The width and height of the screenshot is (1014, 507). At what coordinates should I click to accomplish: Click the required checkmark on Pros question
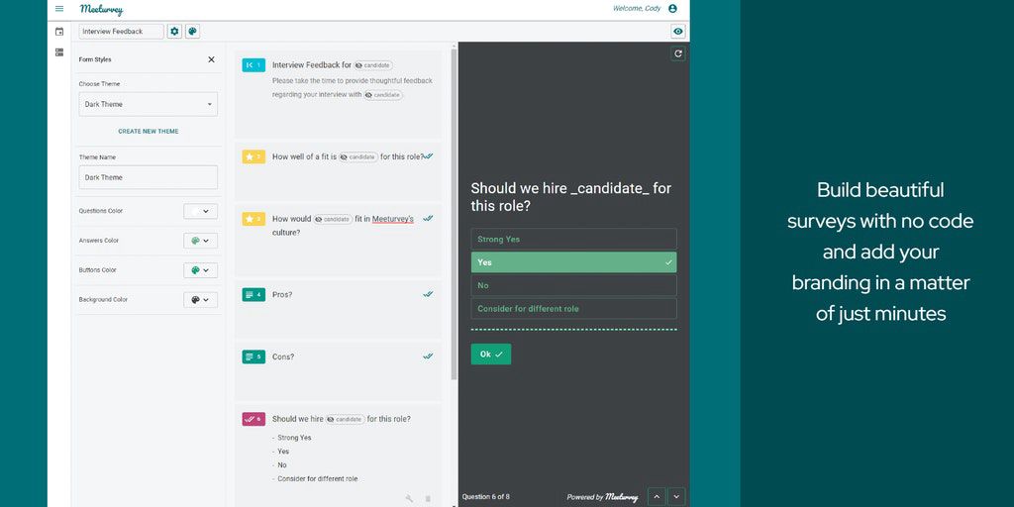click(x=428, y=293)
